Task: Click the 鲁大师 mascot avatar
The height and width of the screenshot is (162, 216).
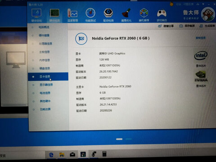Action: pos(208,14)
